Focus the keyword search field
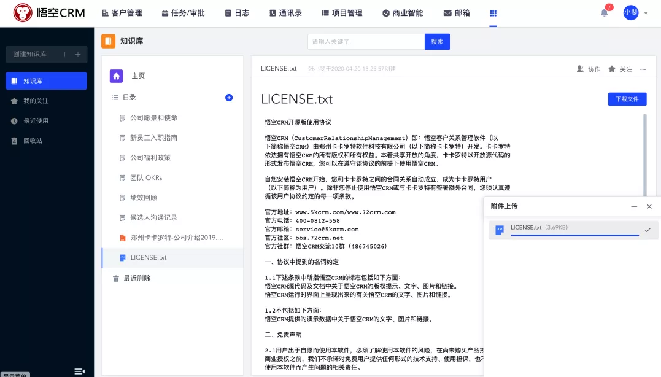 [366, 41]
